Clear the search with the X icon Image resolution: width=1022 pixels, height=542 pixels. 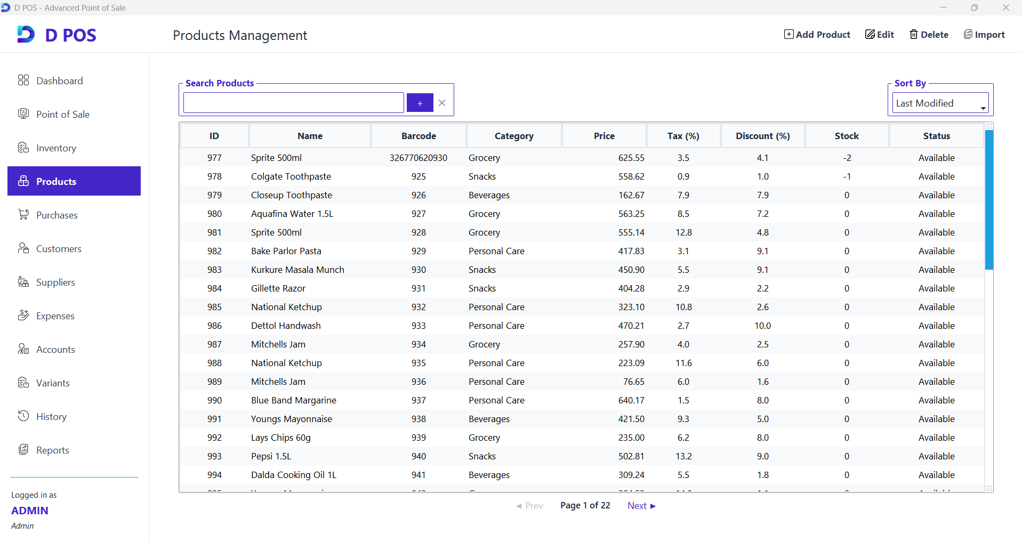coord(442,103)
